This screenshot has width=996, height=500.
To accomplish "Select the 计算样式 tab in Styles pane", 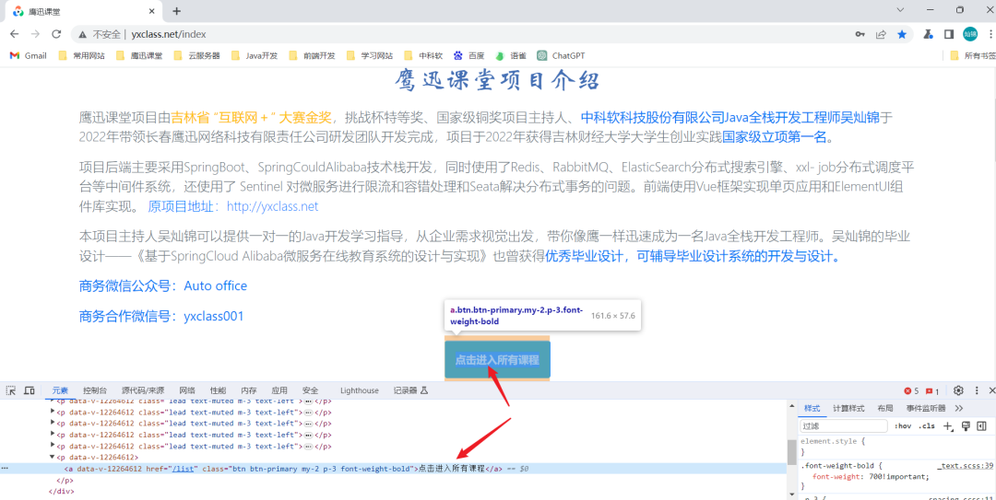I will (x=848, y=408).
